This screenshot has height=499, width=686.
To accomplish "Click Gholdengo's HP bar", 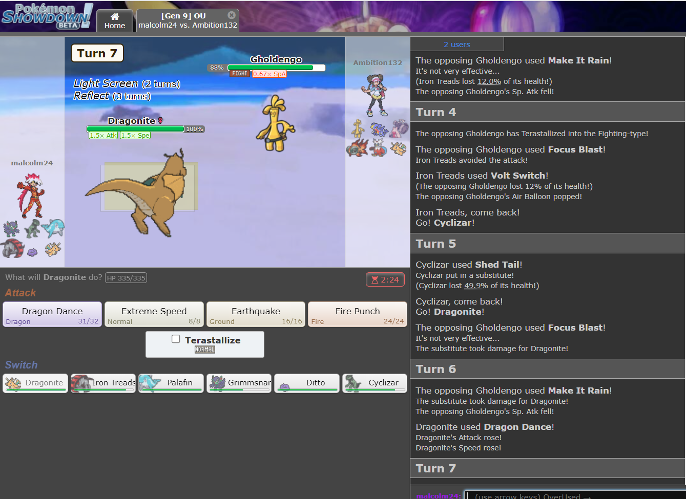I will [x=276, y=68].
